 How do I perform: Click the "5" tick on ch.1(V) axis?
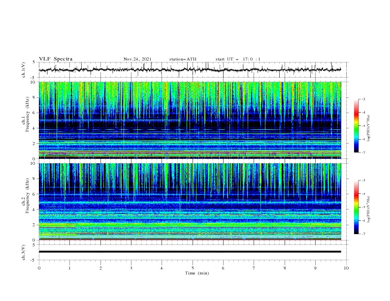[34, 62]
